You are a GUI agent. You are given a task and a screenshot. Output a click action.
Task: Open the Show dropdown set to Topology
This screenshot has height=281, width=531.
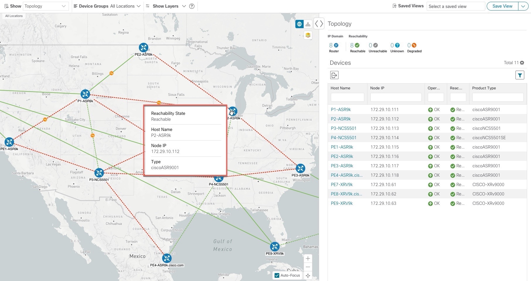(45, 6)
